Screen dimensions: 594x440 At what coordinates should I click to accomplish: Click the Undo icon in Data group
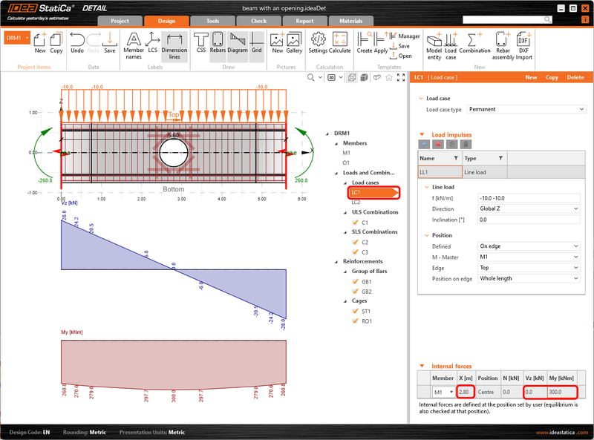(x=77, y=43)
